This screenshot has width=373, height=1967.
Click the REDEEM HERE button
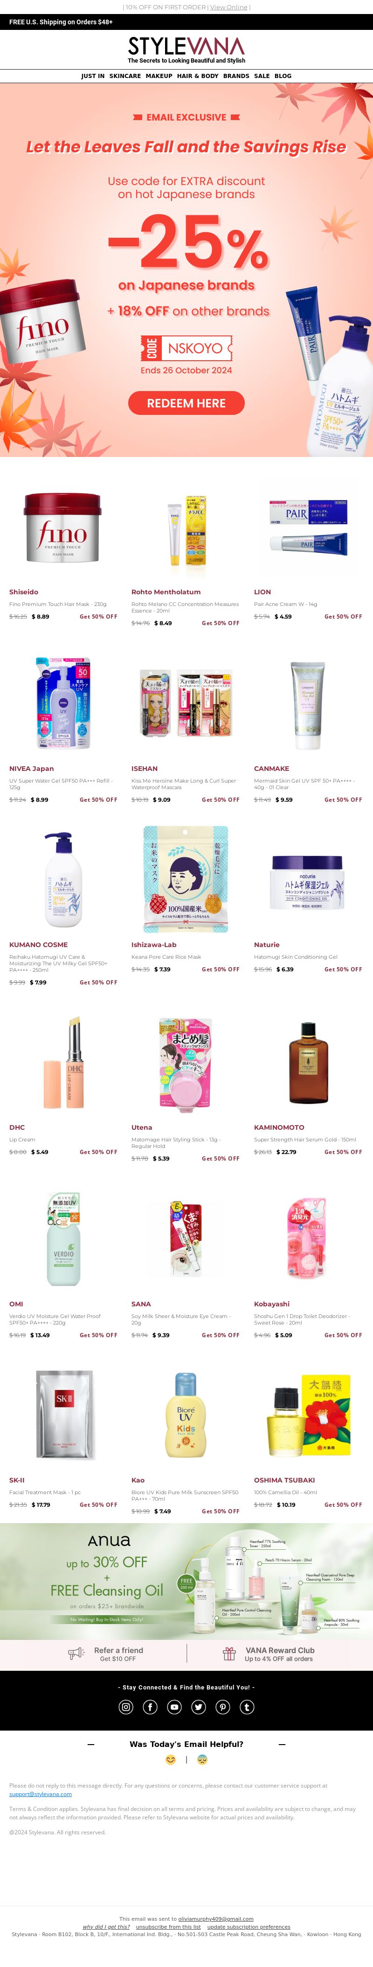tap(186, 403)
